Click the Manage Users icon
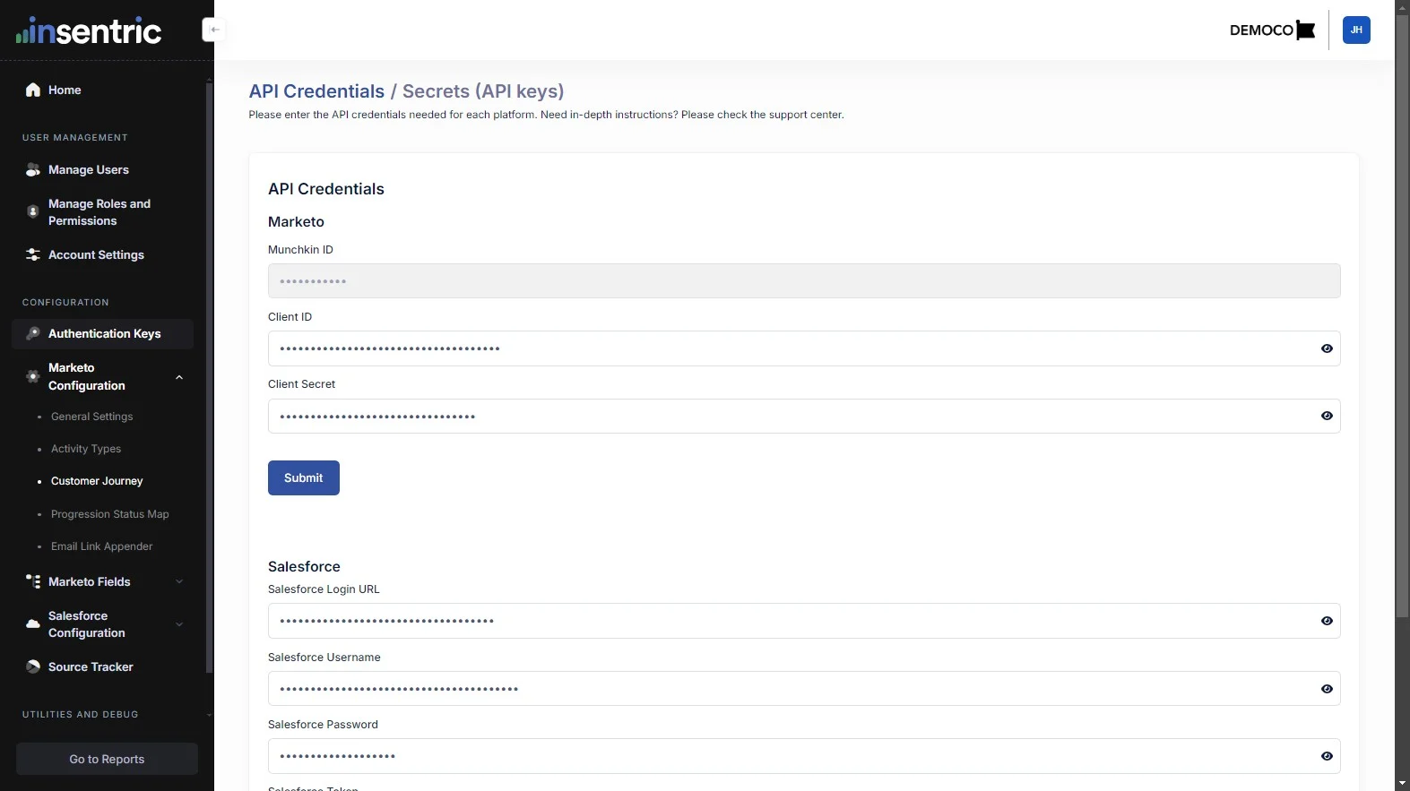Screen dimensions: 1410x791 [x=33, y=170]
